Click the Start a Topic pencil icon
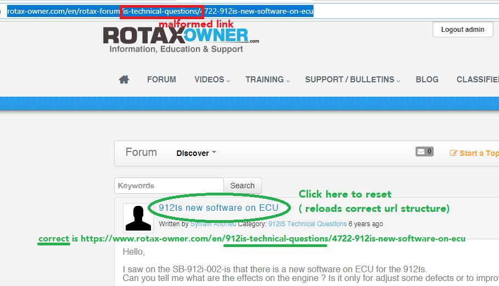This screenshot has height=286, width=499. tap(453, 153)
